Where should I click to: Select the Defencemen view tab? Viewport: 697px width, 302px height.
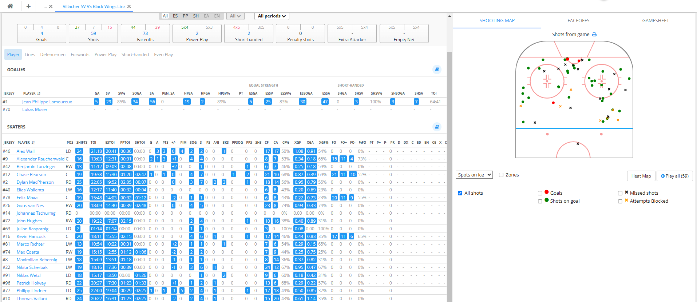[53, 55]
